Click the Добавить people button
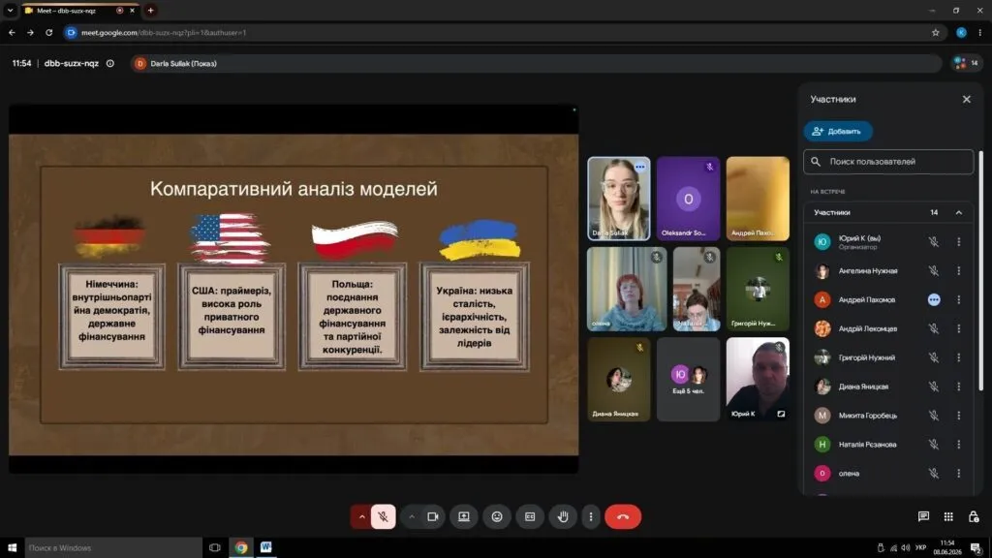This screenshot has height=558, width=992. [838, 131]
